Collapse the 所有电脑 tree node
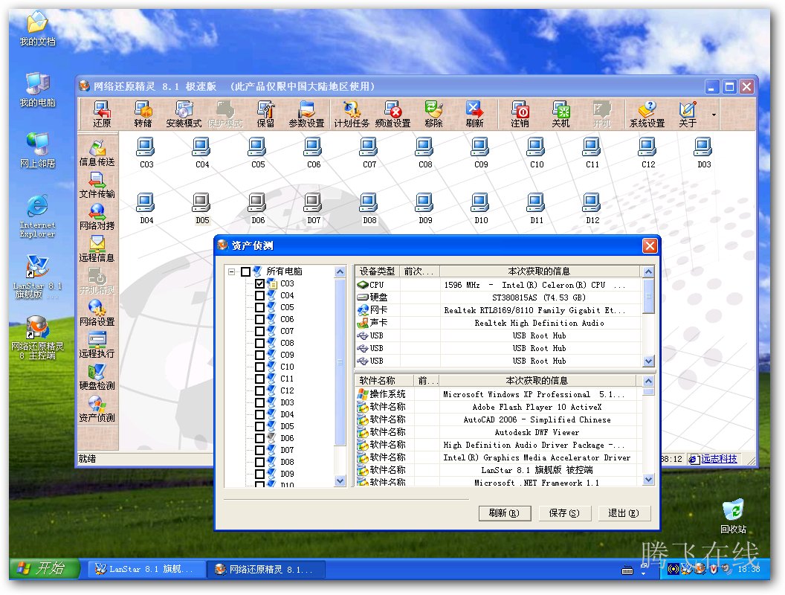This screenshot has height=595, width=785. tap(232, 271)
